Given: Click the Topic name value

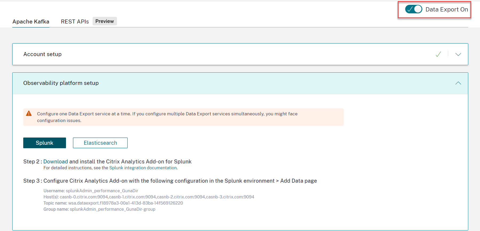Looking at the screenshot, I should (x=126, y=203).
